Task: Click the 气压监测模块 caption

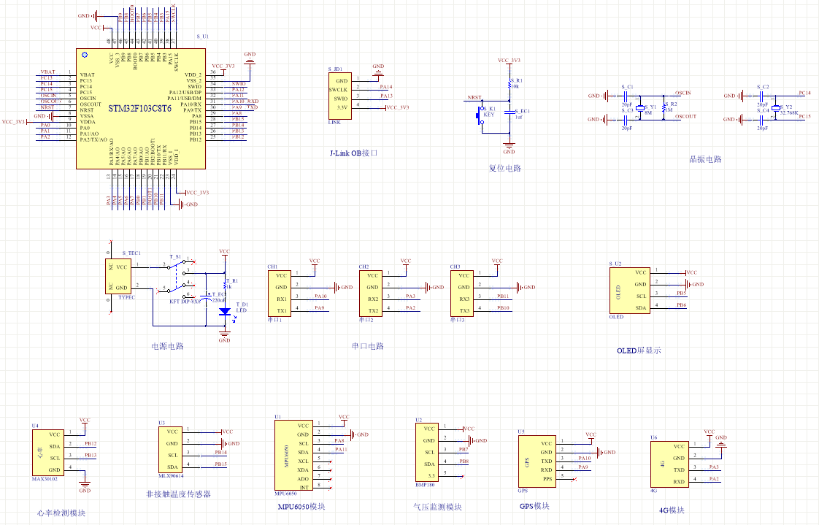Action: point(438,507)
